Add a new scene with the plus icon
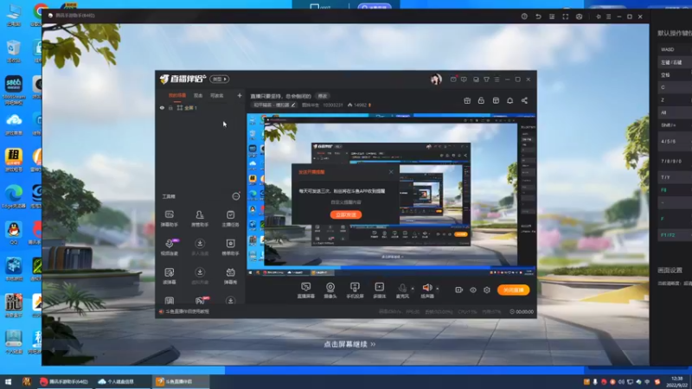Image resolution: width=692 pixels, height=389 pixels. tap(240, 95)
